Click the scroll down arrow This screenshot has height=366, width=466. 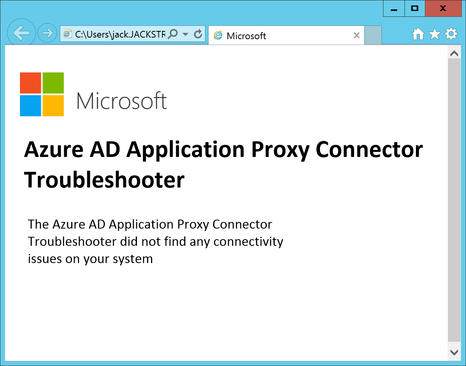[454, 352]
